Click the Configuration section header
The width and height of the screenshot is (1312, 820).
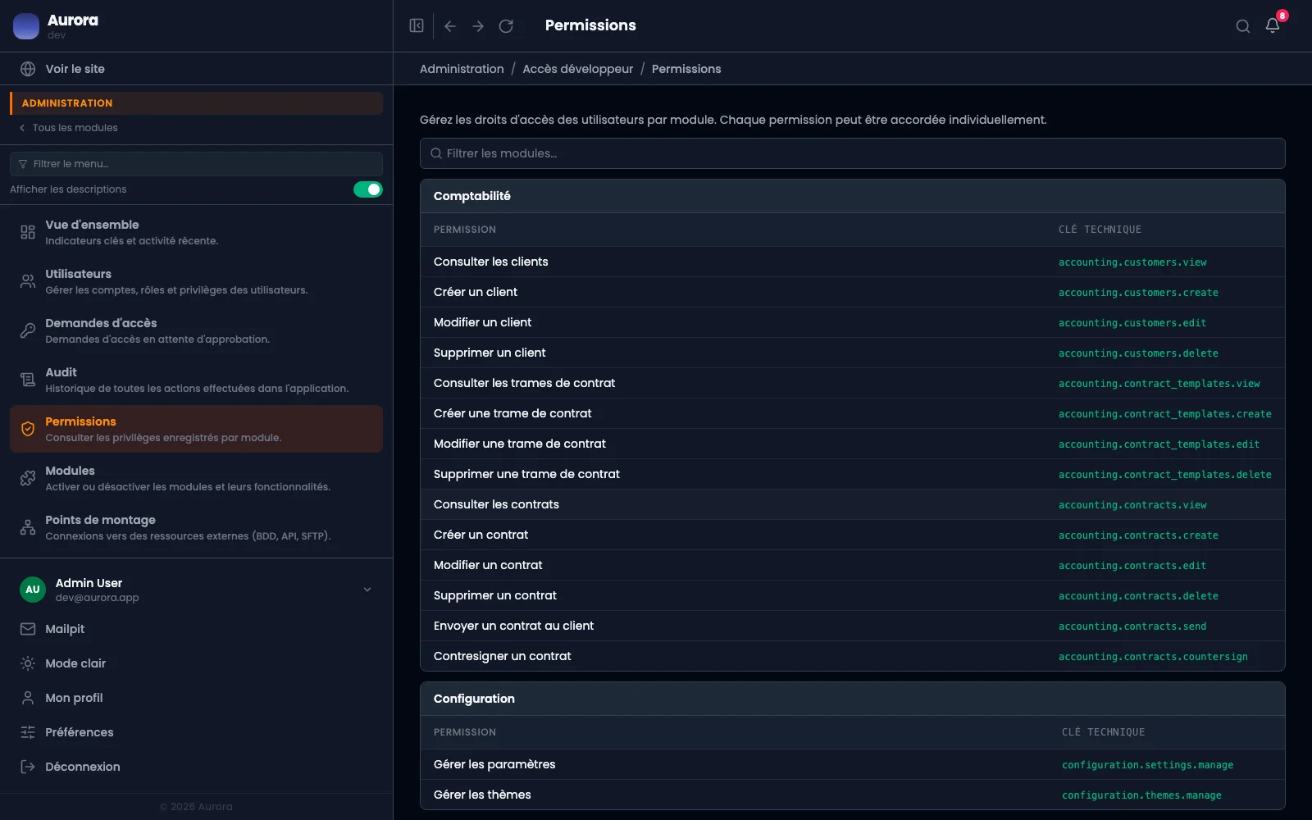click(x=852, y=699)
